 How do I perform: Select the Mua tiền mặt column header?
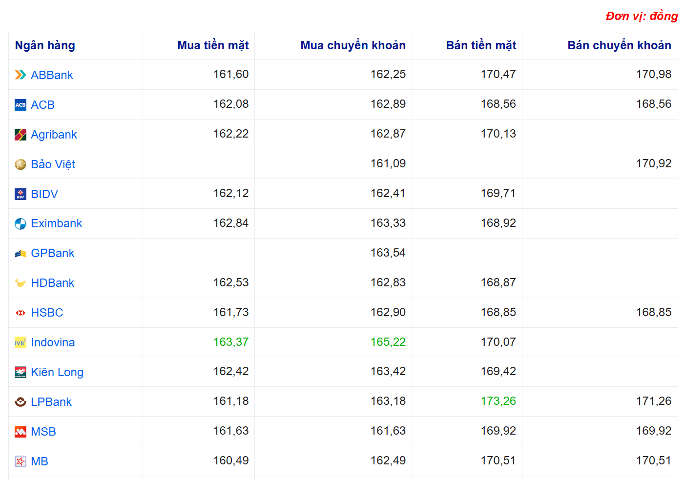click(x=213, y=45)
